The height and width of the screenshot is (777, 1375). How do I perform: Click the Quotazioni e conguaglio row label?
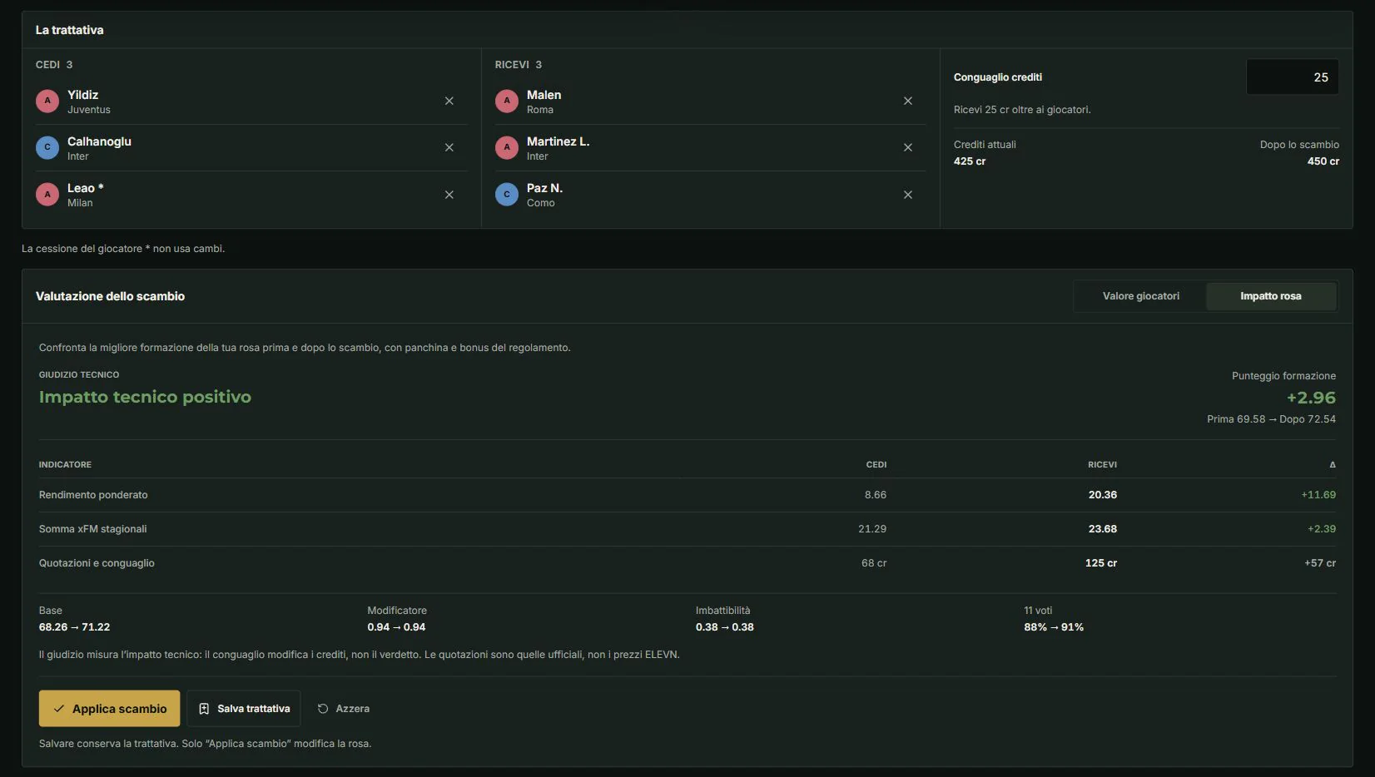(x=97, y=563)
